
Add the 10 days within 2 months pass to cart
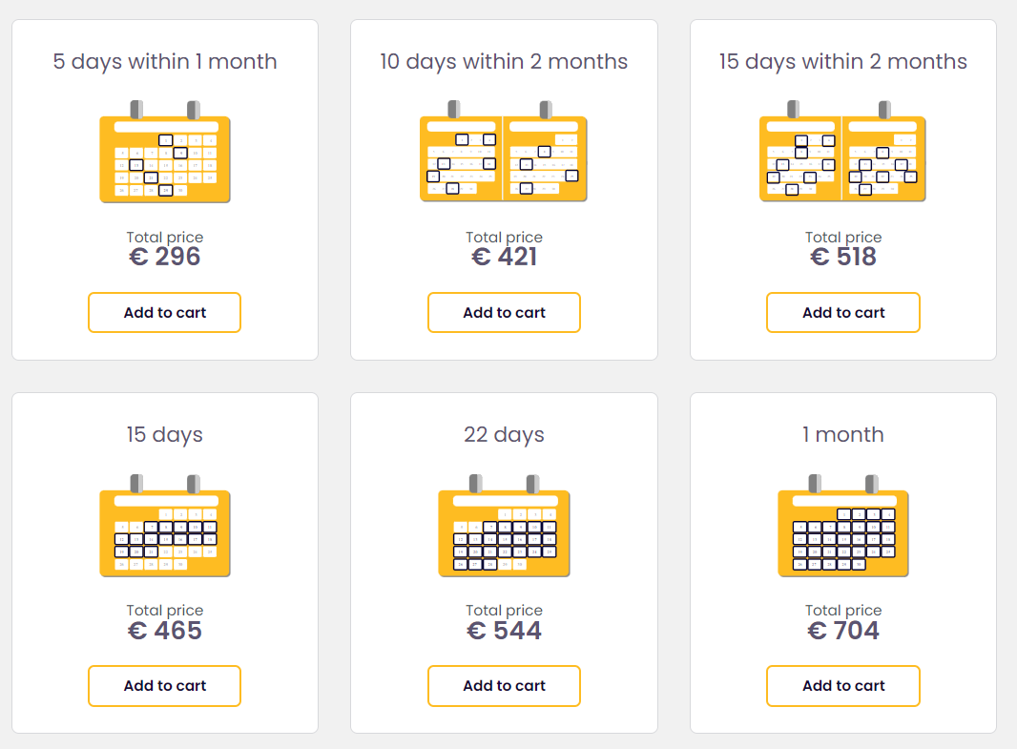(x=504, y=312)
